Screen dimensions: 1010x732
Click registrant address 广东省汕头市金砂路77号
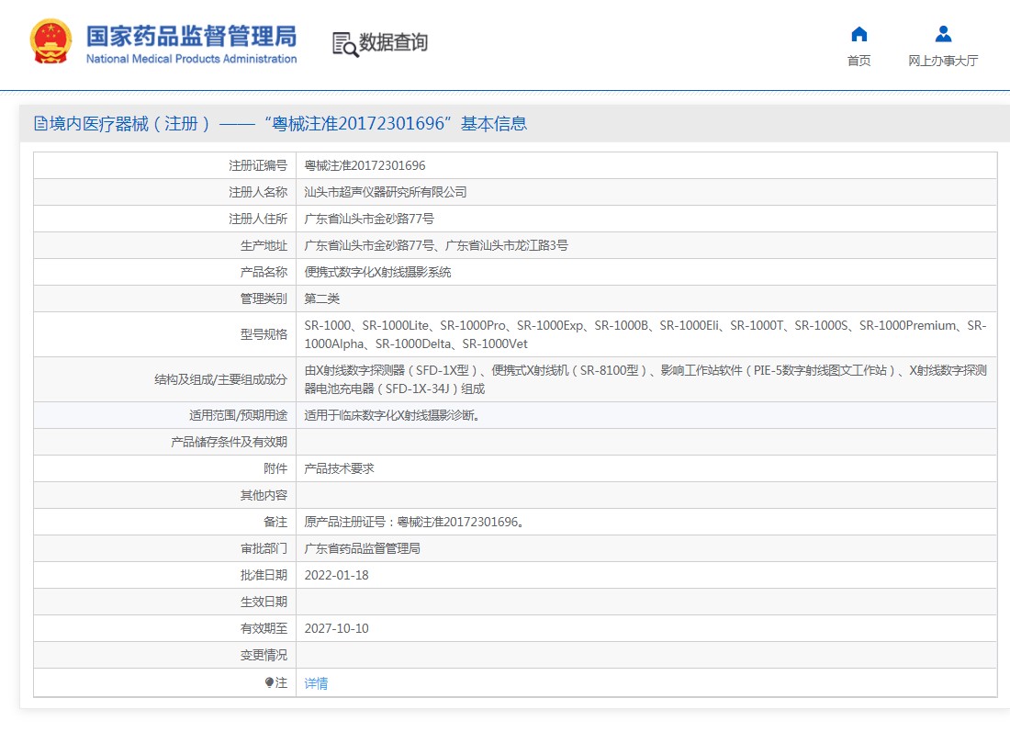click(369, 220)
